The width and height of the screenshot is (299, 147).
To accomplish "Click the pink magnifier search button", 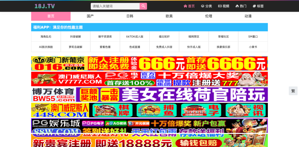I will click(143, 6).
